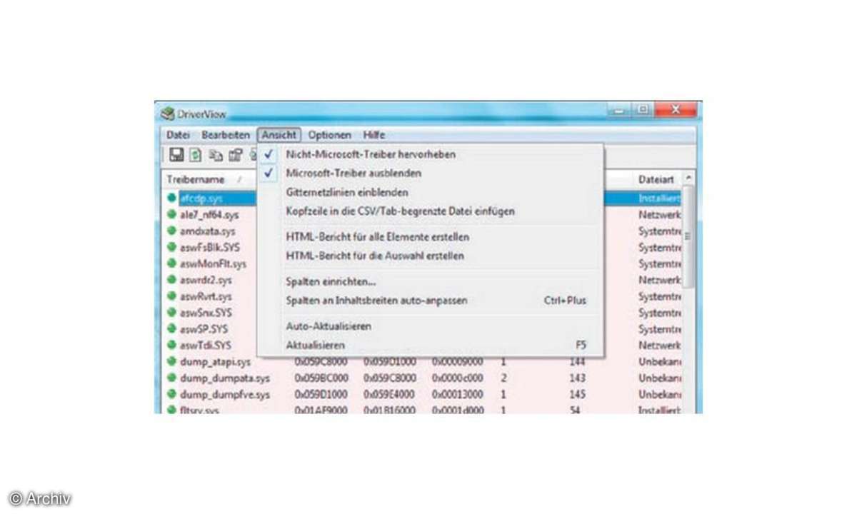Click index value 145
Image resolution: width=857 pixels, height=514 pixels.
(578, 394)
